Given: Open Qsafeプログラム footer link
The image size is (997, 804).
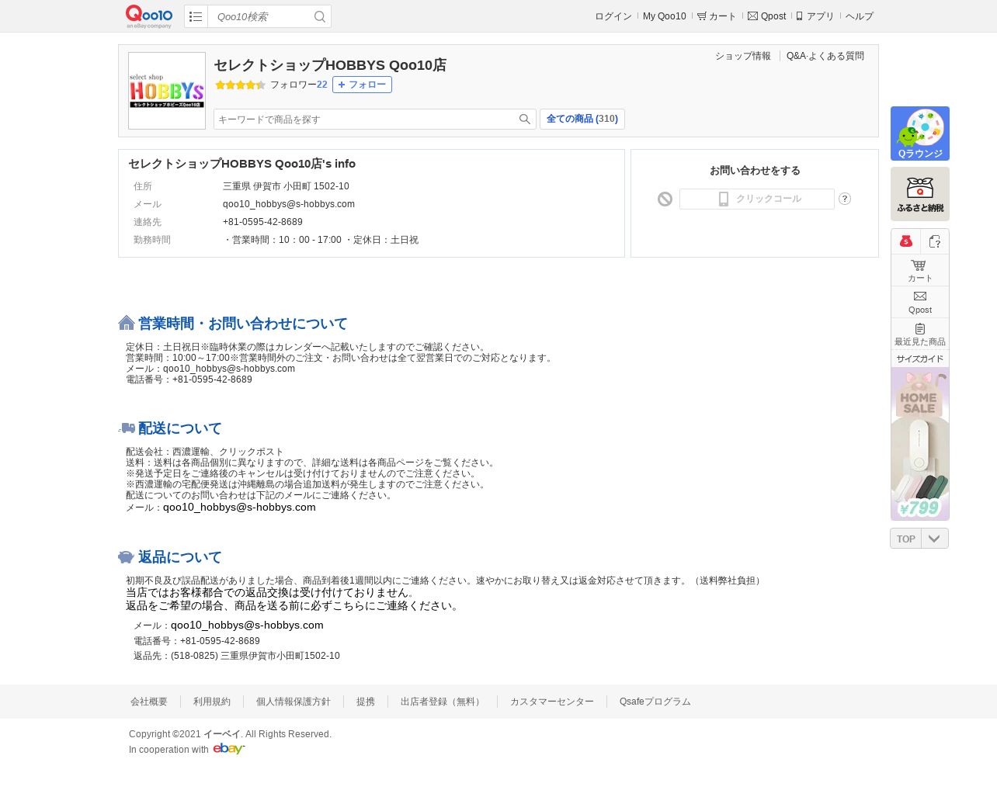Looking at the screenshot, I should [x=655, y=702].
